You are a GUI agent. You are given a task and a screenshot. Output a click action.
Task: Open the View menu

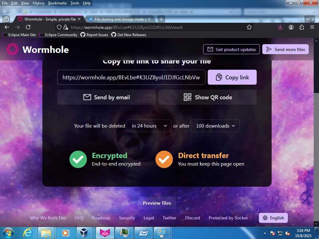tap(25, 3)
